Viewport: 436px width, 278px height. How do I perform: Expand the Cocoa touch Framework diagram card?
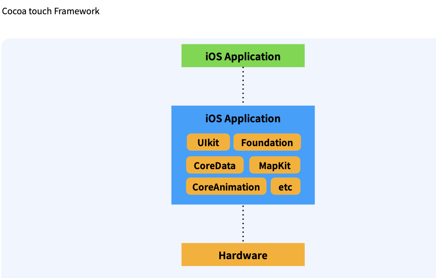218,157
